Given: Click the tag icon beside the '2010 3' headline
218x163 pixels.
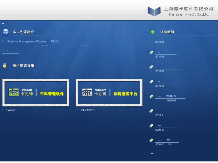Looking at the screenshot, I should (x=151, y=96).
